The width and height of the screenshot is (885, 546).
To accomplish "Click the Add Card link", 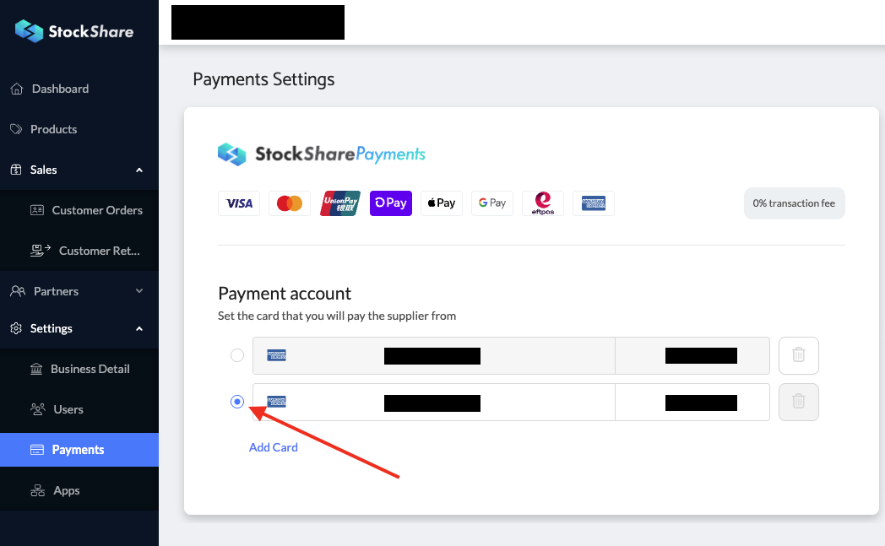I will point(274,447).
